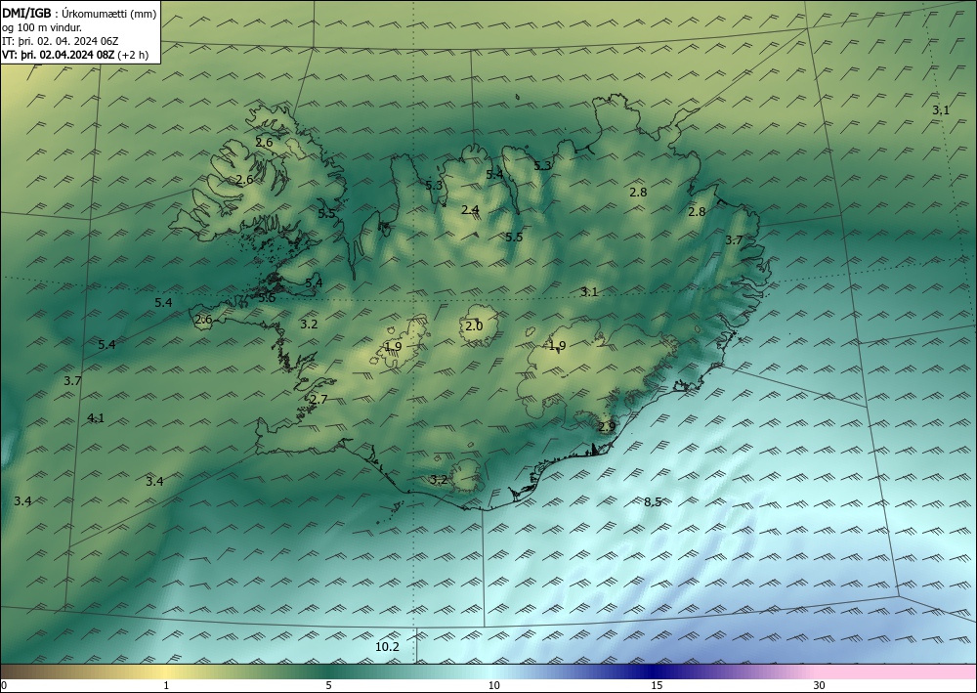
Task: Click the 2.7 value in southwest Iceland
Action: click(x=319, y=400)
